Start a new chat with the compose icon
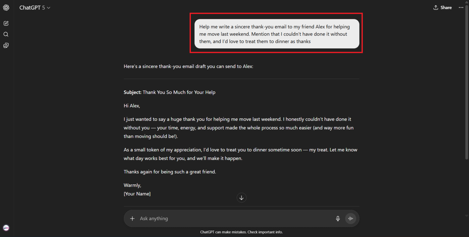The height and width of the screenshot is (237, 469). pos(6,23)
